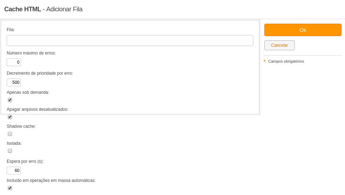345x195 pixels.
Task: Click the Cancelar button
Action: [280, 45]
